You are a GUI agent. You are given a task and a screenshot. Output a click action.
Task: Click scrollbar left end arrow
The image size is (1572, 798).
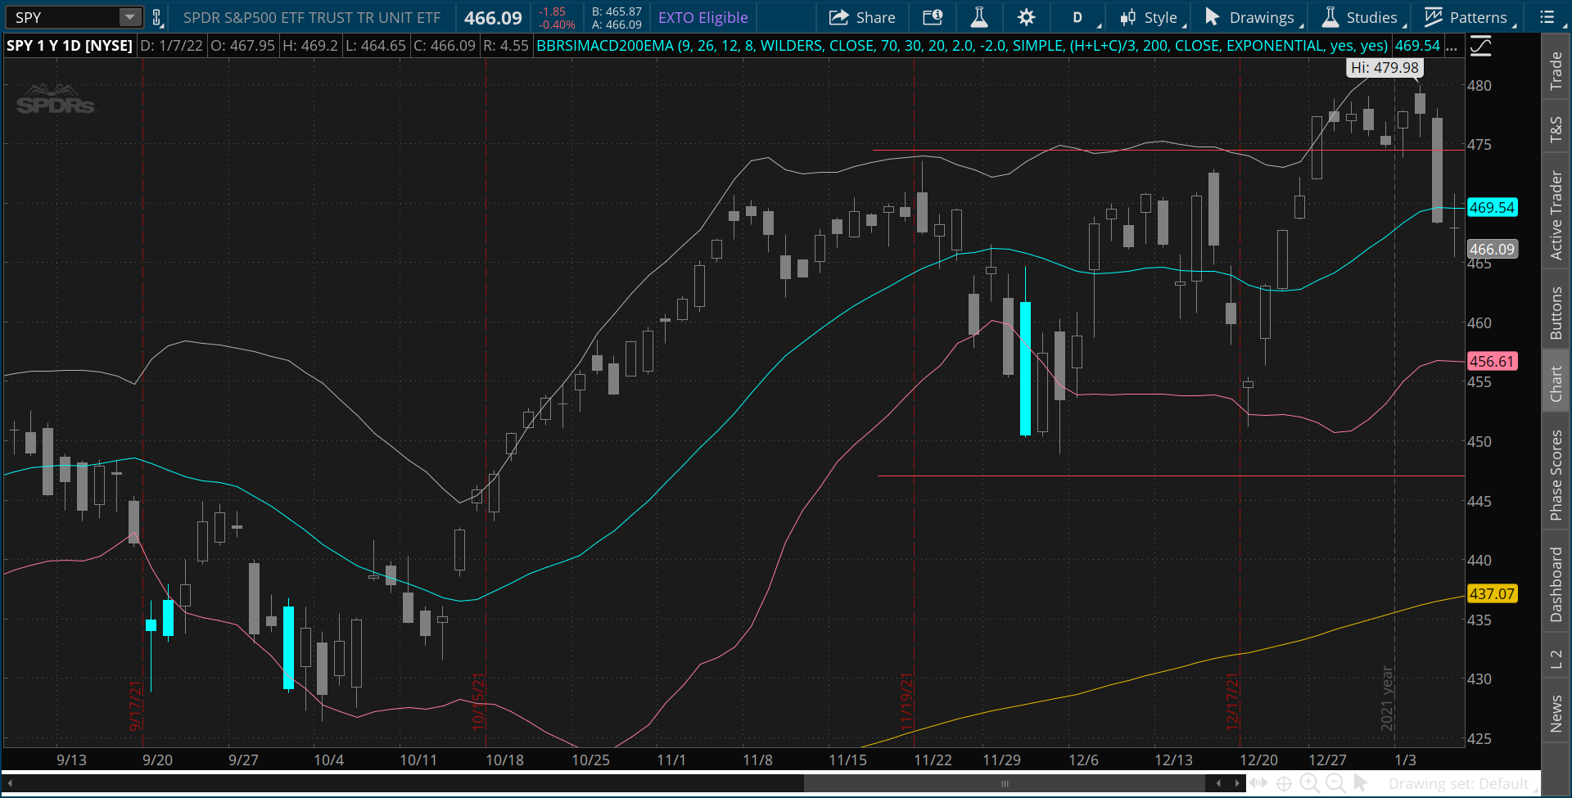click(10, 783)
